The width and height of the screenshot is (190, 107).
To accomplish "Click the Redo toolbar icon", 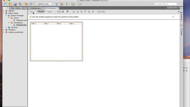I will [x=31, y=4].
